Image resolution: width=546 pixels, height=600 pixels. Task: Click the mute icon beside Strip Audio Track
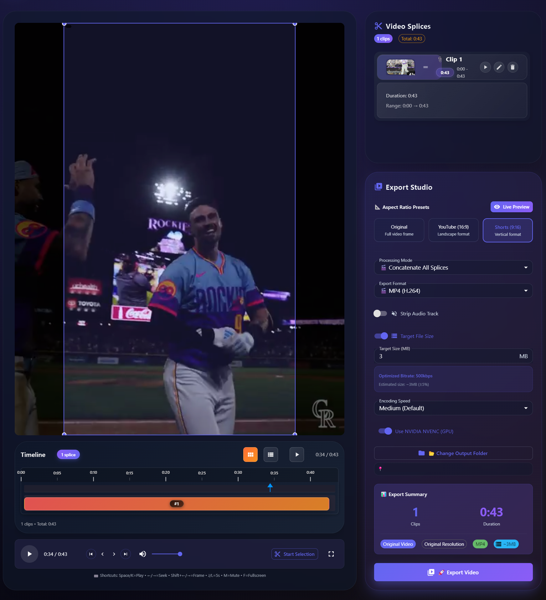coord(394,313)
